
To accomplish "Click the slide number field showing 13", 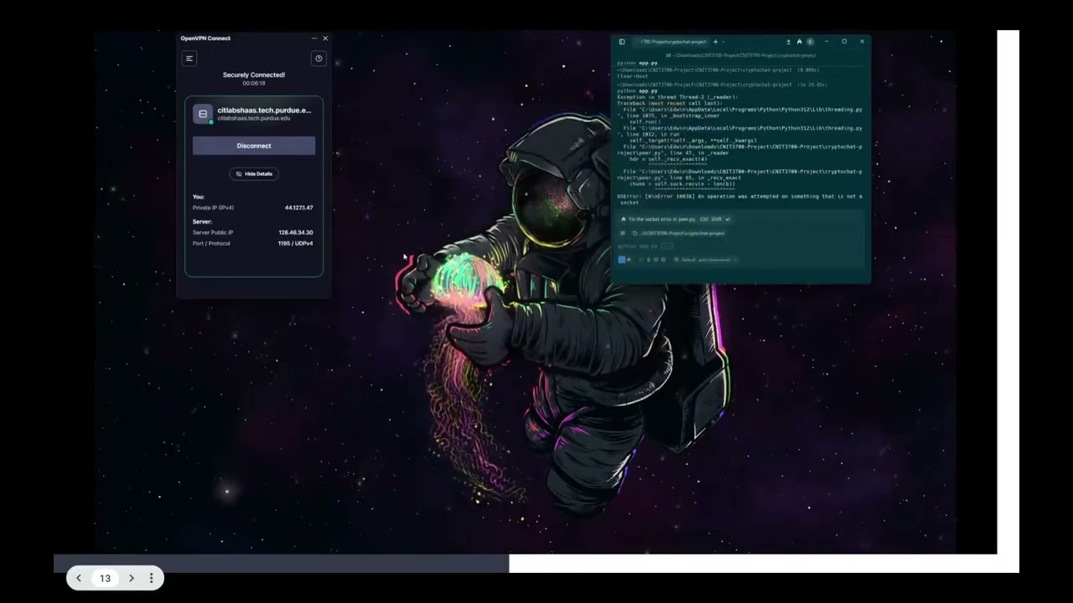I will (x=105, y=578).
